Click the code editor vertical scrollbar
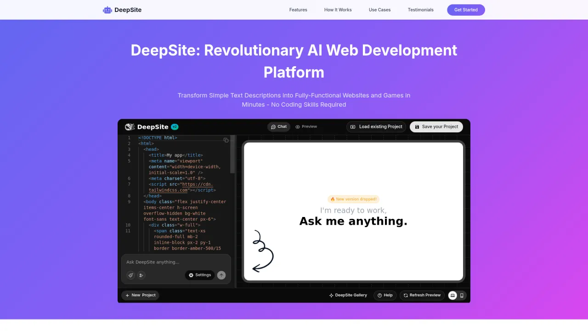Screen dimensions: 588x331 tap(232, 154)
